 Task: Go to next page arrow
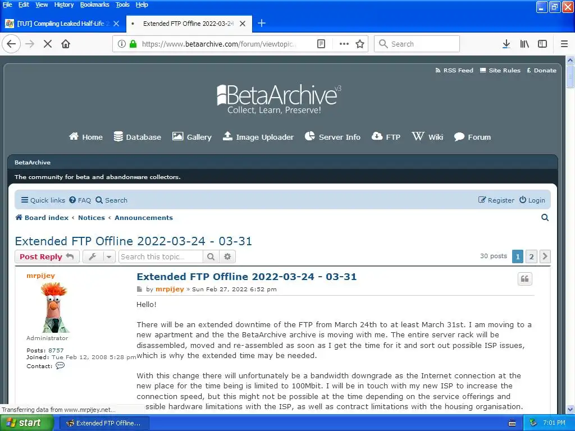coord(545,256)
